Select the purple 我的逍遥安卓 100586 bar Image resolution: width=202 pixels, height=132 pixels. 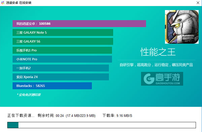click(x=79, y=24)
